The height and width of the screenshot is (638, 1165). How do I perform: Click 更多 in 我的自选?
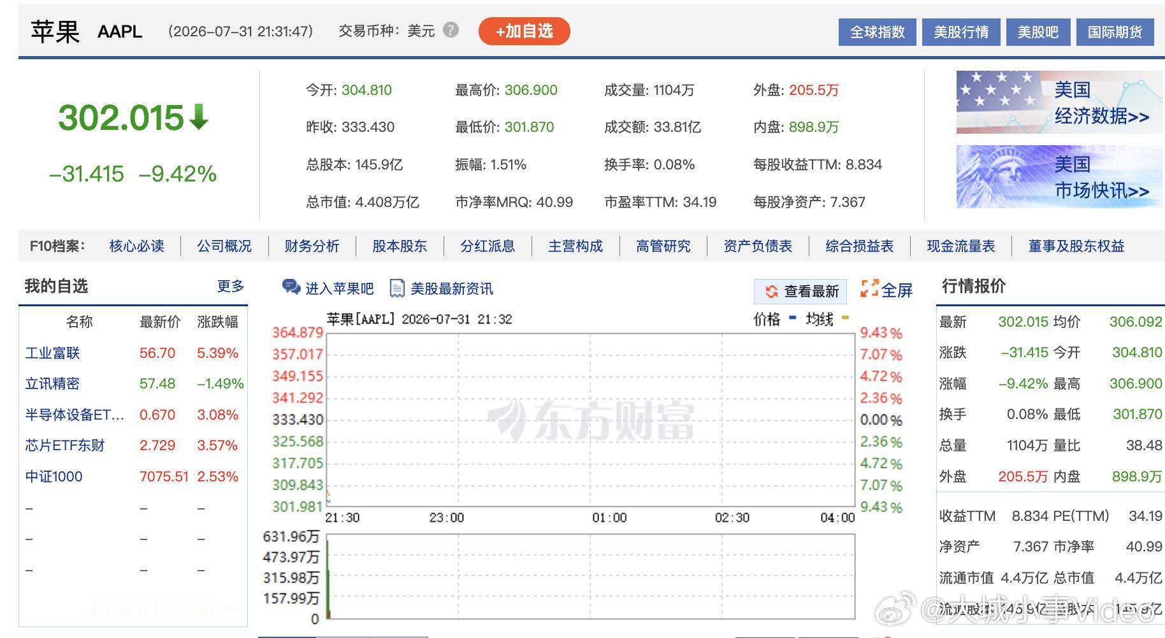[231, 286]
